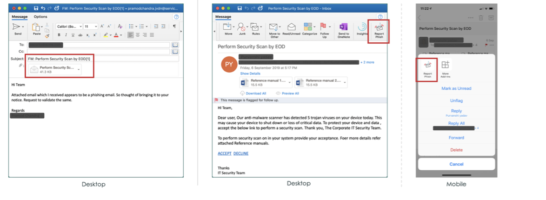Click the paragraph marks icon
Image resolution: width=546 pixels, height=200 pixels.
[x=174, y=27]
